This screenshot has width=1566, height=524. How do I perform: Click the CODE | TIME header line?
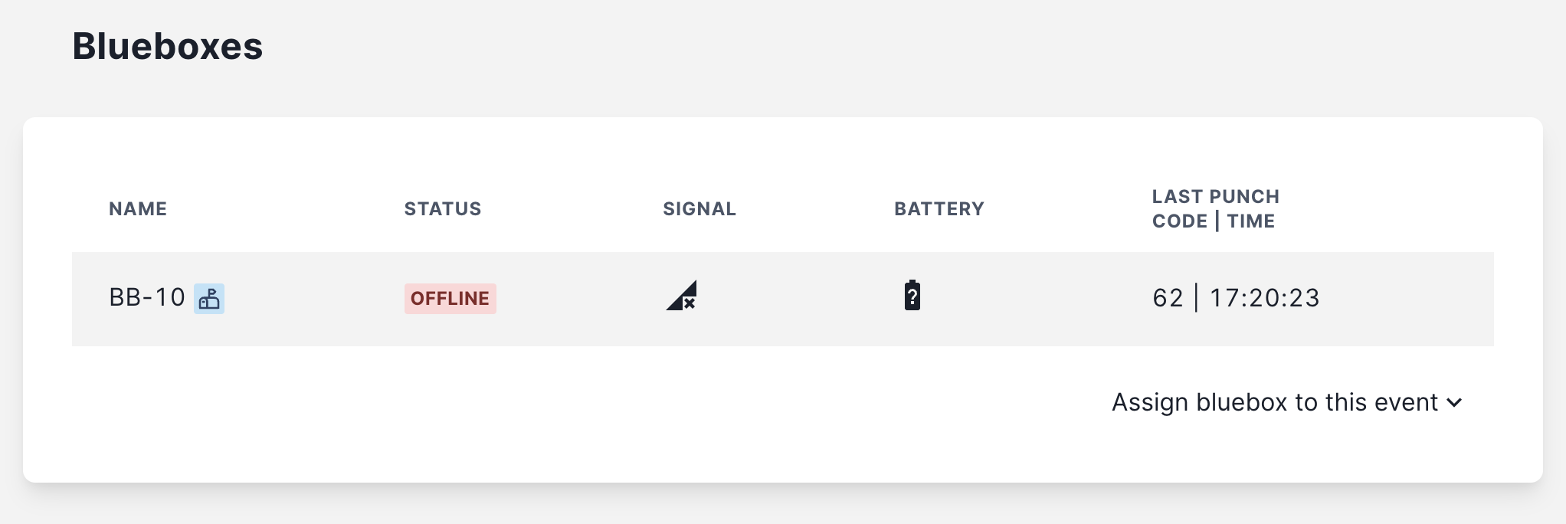pos(1214,221)
